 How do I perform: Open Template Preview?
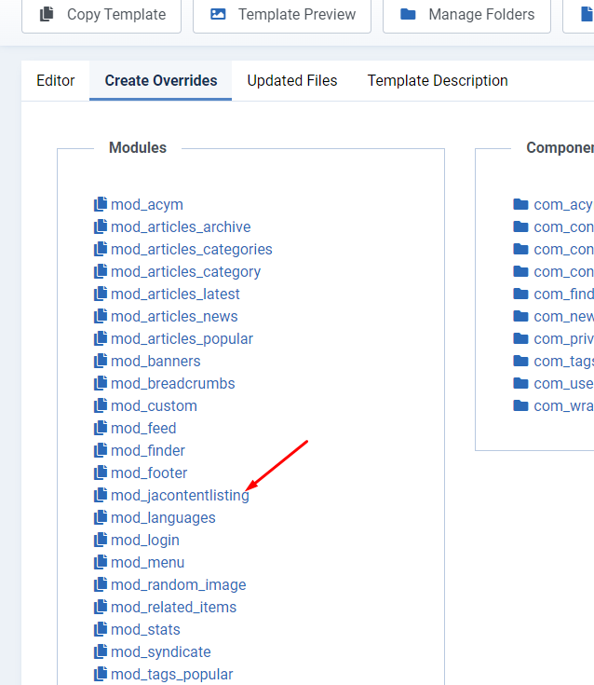click(x=296, y=14)
